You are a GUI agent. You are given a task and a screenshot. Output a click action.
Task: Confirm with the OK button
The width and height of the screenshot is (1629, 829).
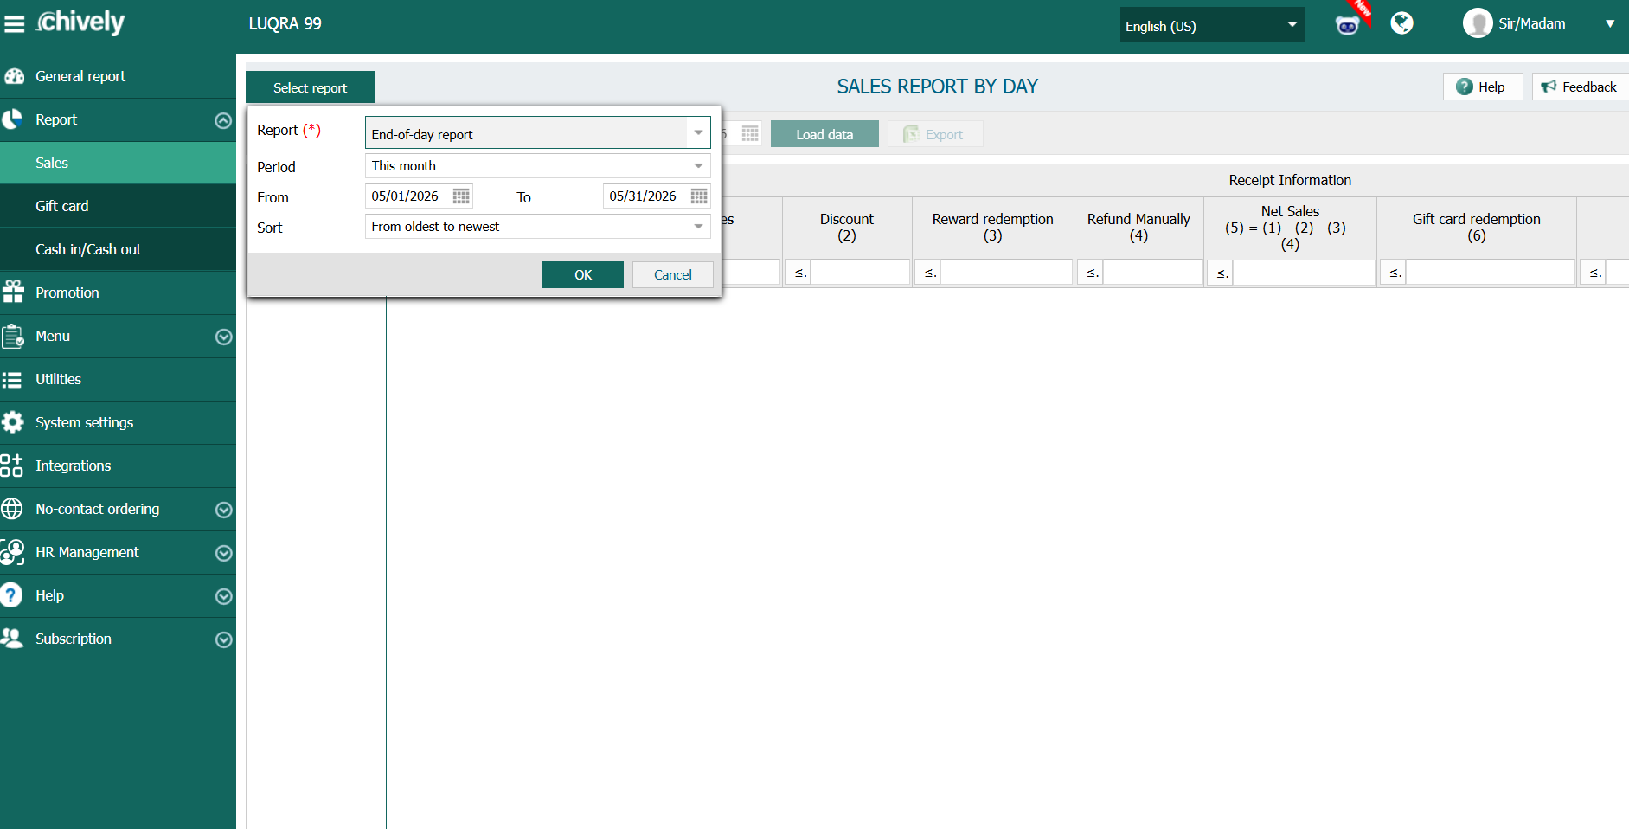coord(582,274)
